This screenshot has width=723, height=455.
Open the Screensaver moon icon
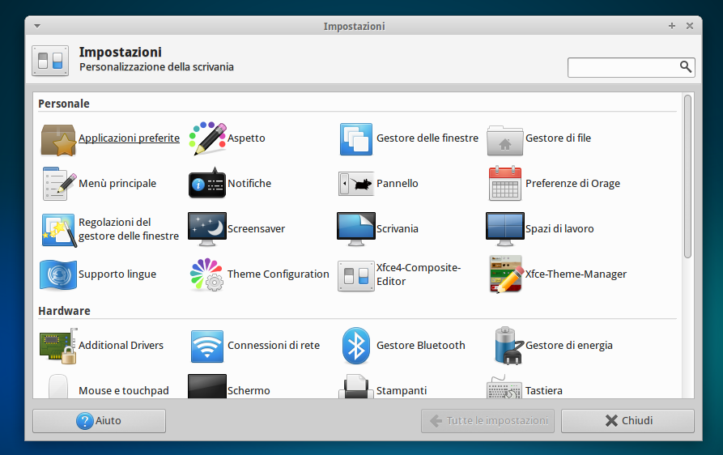tap(207, 229)
